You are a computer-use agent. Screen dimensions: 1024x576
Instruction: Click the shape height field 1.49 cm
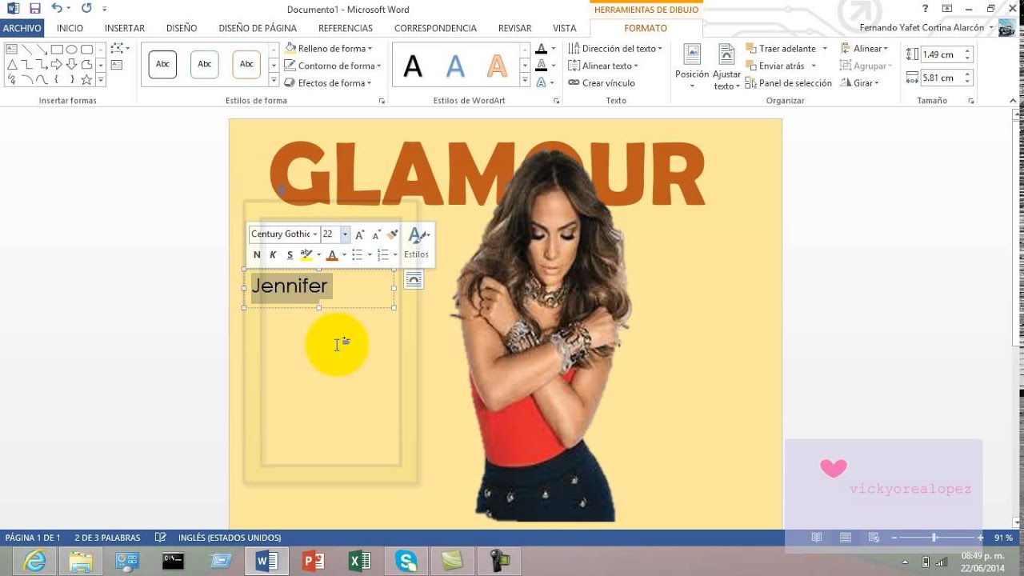941,54
